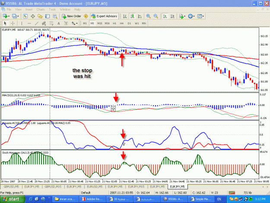Switch to the GBPUSD,M5 chart tab
The height and width of the screenshot is (203, 270).
11,187
